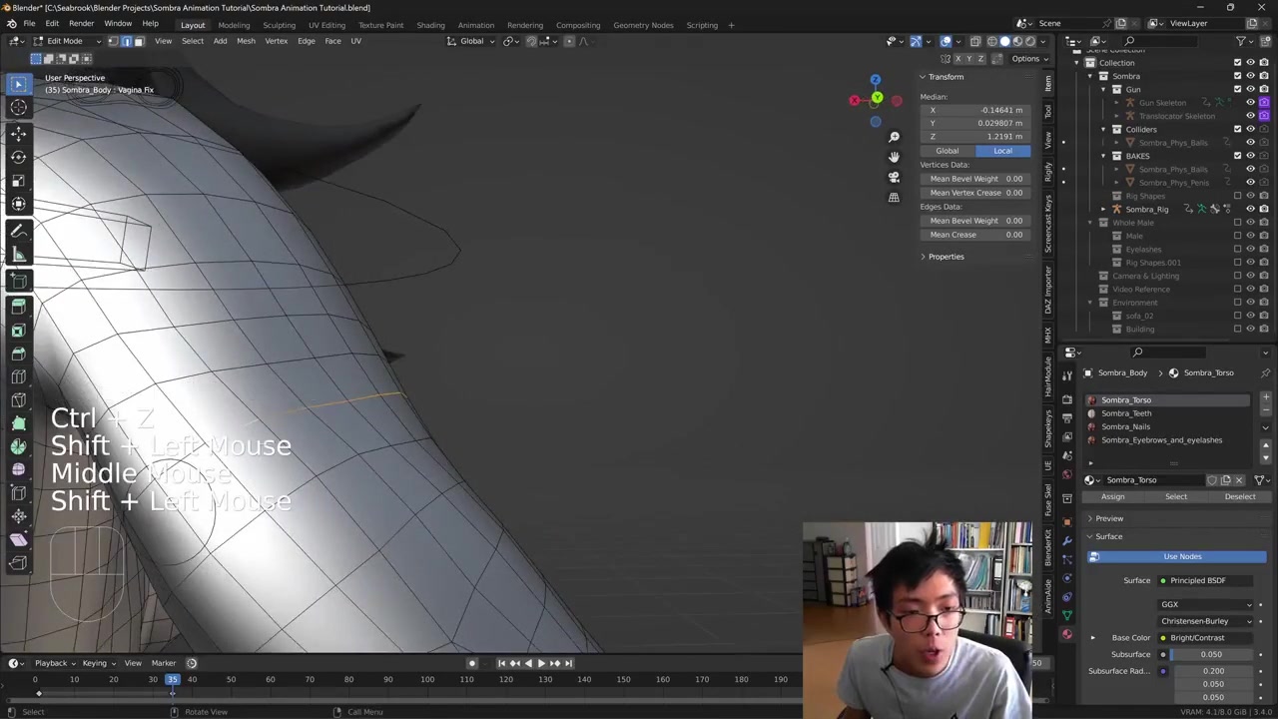Click the 3D cursor tool
Image resolution: width=1278 pixels, height=719 pixels.
[x=18, y=108]
